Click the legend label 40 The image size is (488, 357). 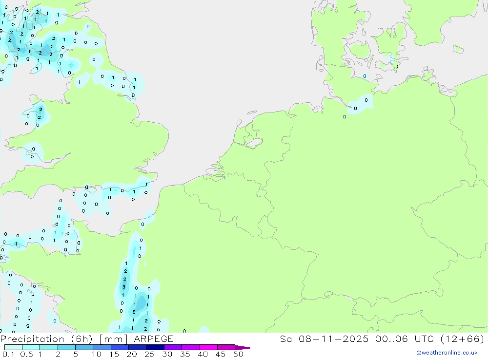203,354
